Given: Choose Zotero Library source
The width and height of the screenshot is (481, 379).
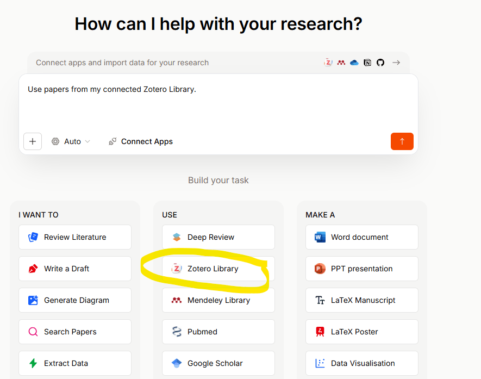Looking at the screenshot, I should [x=218, y=269].
